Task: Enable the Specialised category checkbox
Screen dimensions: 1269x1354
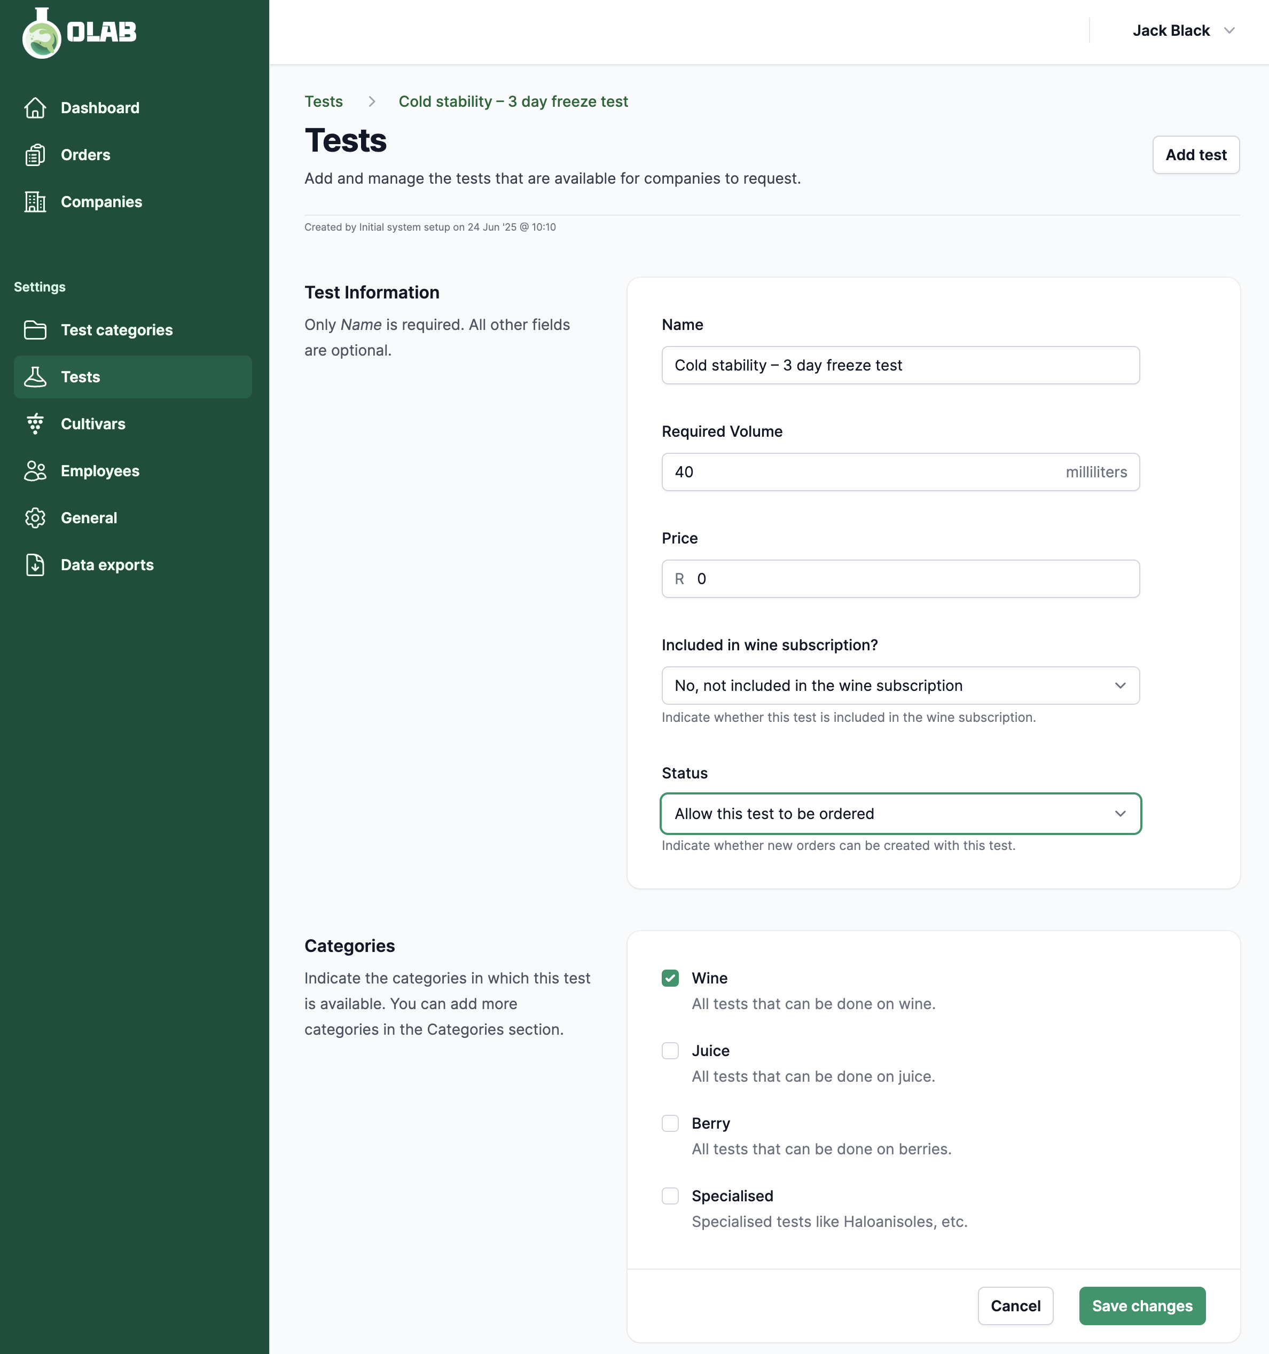Action: click(x=670, y=1196)
